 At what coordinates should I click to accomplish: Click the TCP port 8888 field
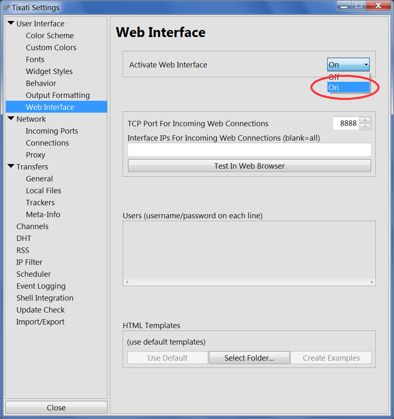[346, 123]
